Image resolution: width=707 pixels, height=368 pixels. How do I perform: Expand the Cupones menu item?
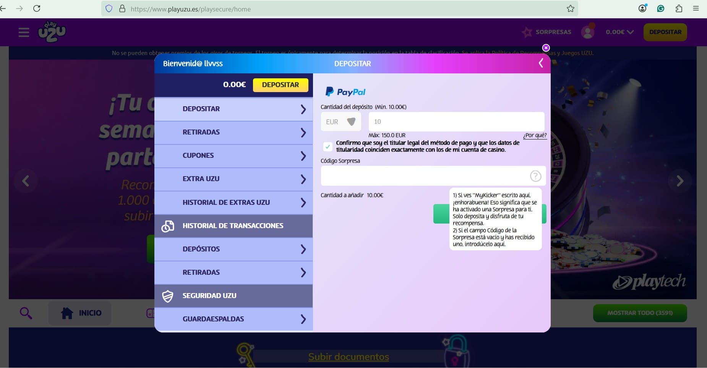point(234,156)
